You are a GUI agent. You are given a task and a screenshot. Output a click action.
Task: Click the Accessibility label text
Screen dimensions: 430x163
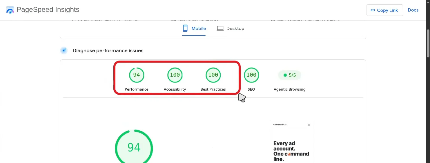[175, 89]
